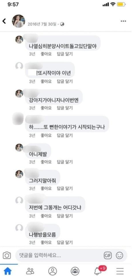The width and height of the screenshot is (132, 276).
Task: Reply to comment 저번에 그똥개는 어디갓냐
Action: [x=65, y=216]
